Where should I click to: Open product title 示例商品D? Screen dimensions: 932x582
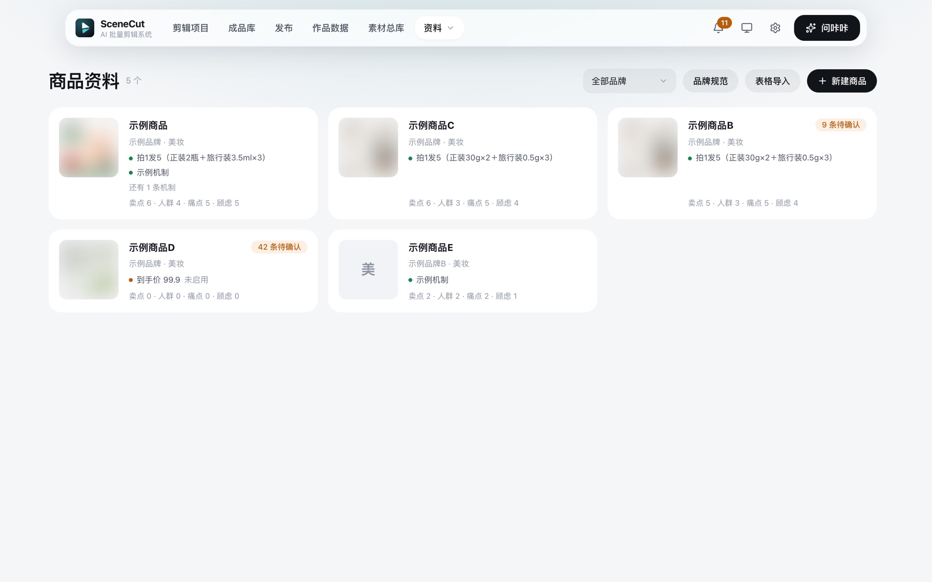point(152,248)
